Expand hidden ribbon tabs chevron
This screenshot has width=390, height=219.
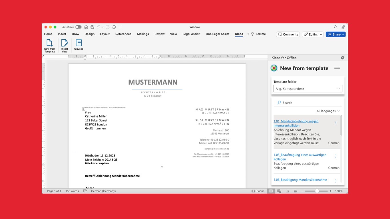pos(248,34)
